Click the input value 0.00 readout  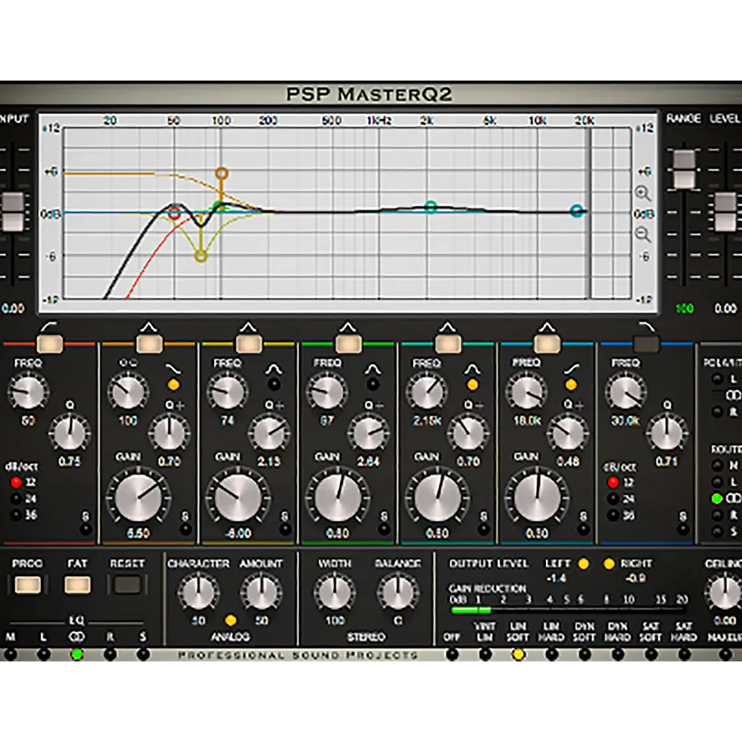pyautogui.click(x=13, y=309)
